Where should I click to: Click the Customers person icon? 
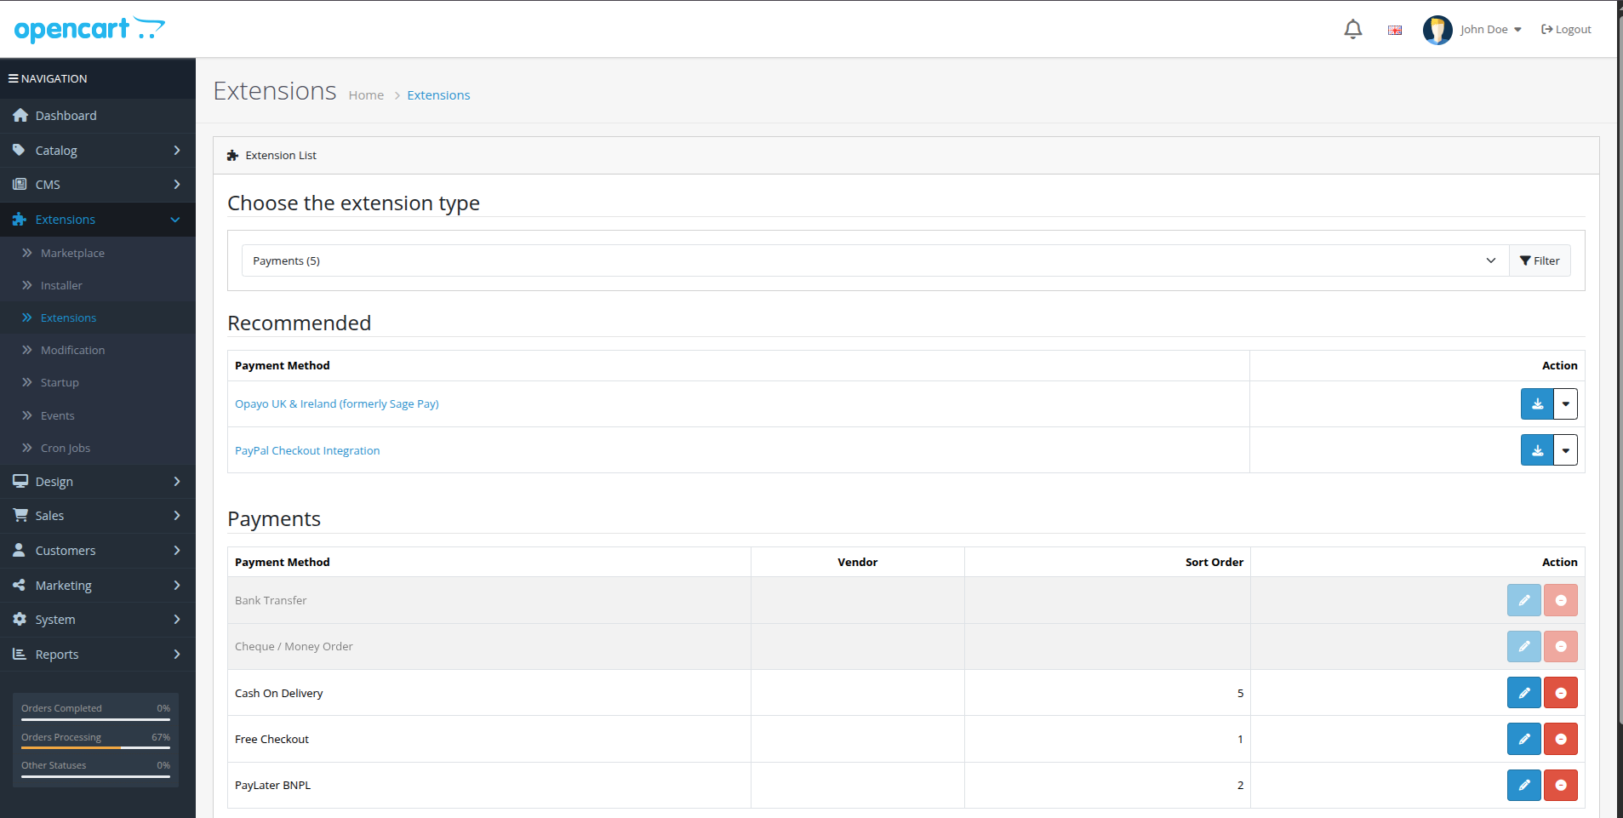pyautogui.click(x=19, y=550)
